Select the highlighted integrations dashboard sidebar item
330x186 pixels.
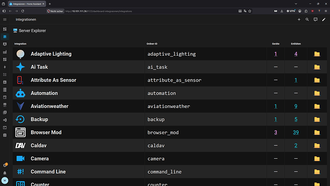click(x=5, y=37)
